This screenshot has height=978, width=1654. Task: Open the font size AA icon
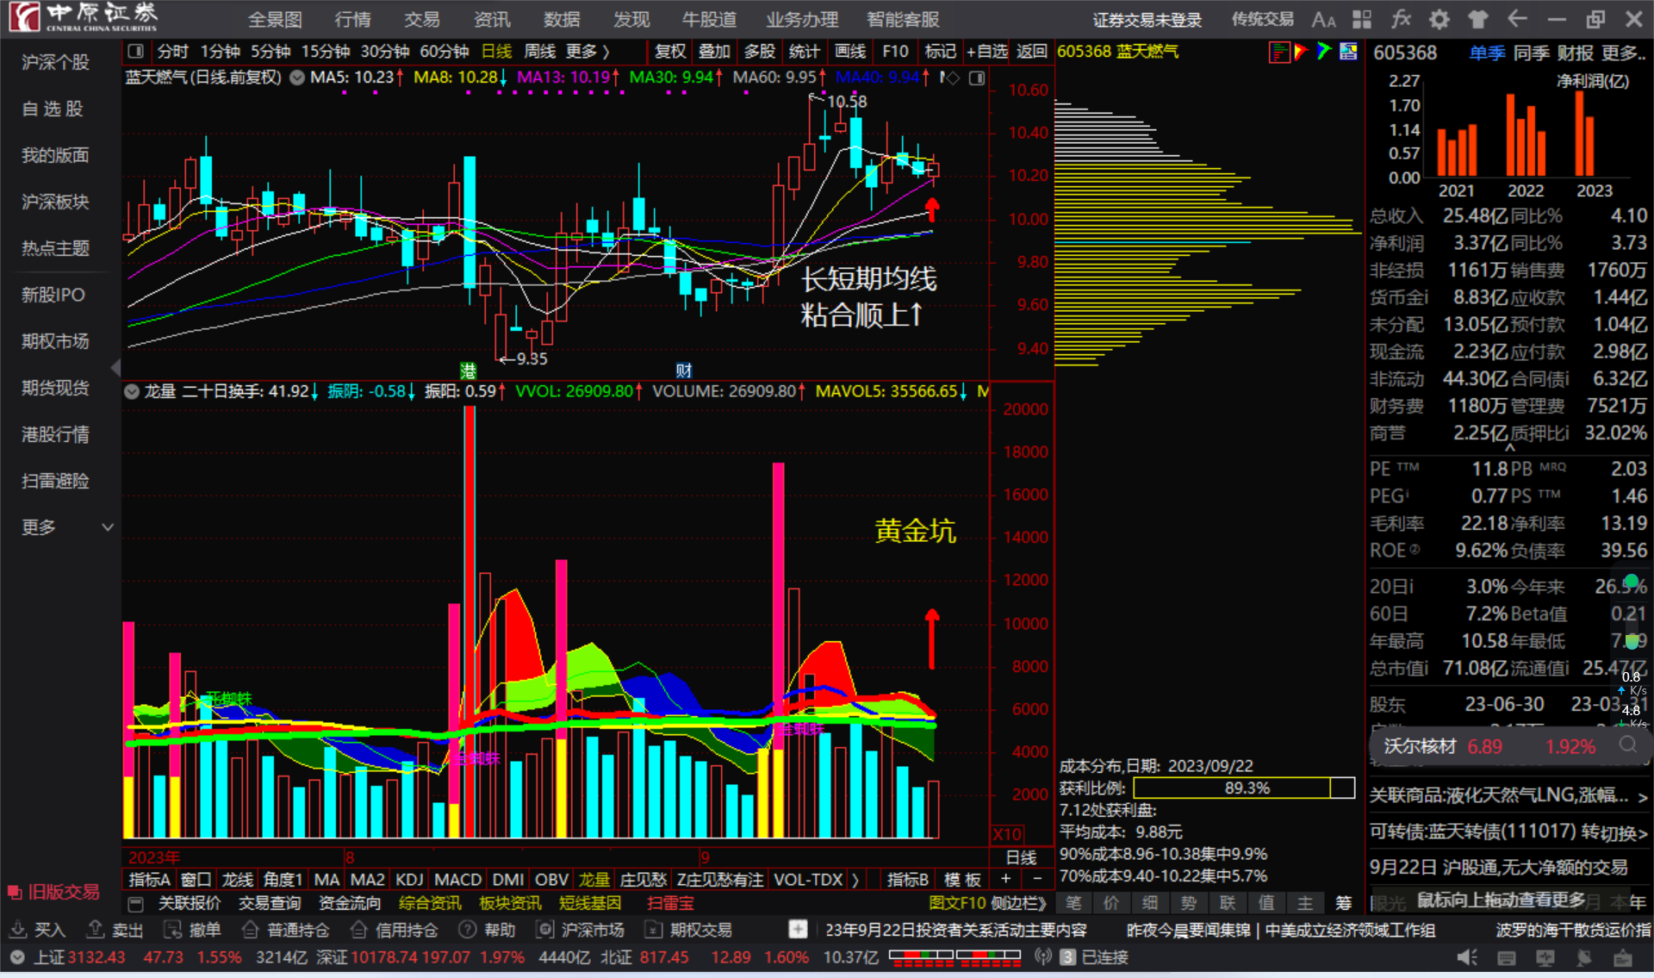1323,20
